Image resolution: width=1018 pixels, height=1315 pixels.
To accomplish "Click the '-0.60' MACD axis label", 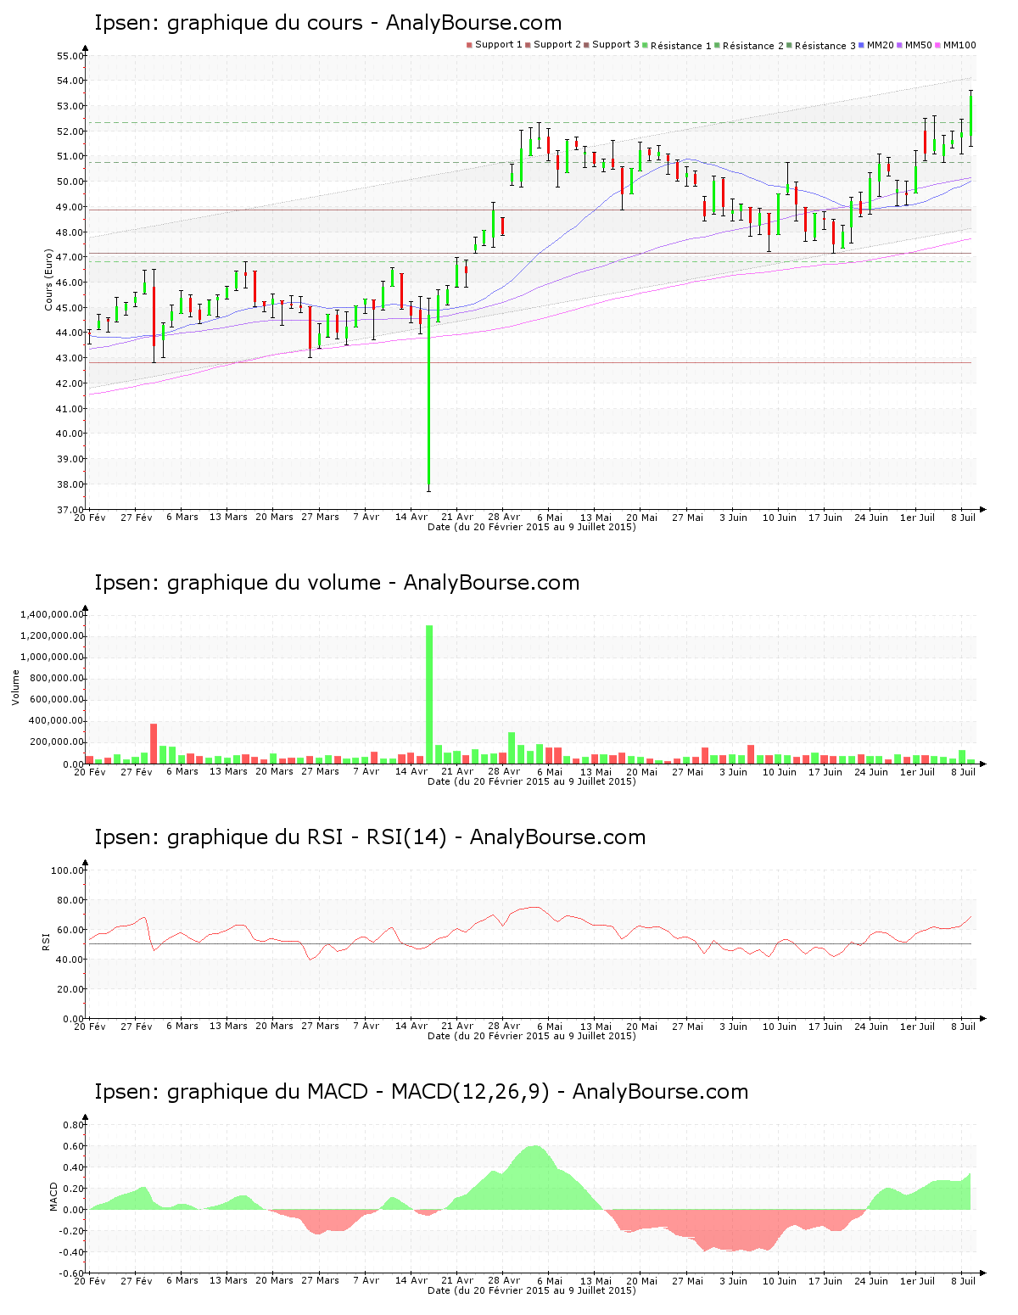I will coord(72,1273).
